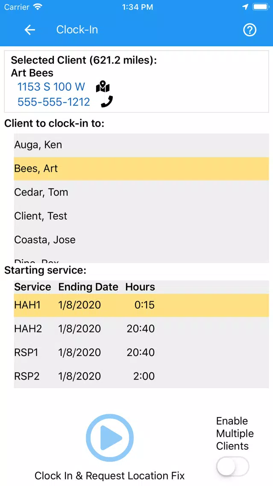
Task: Open the map icon beside the address
Action: [103, 87]
